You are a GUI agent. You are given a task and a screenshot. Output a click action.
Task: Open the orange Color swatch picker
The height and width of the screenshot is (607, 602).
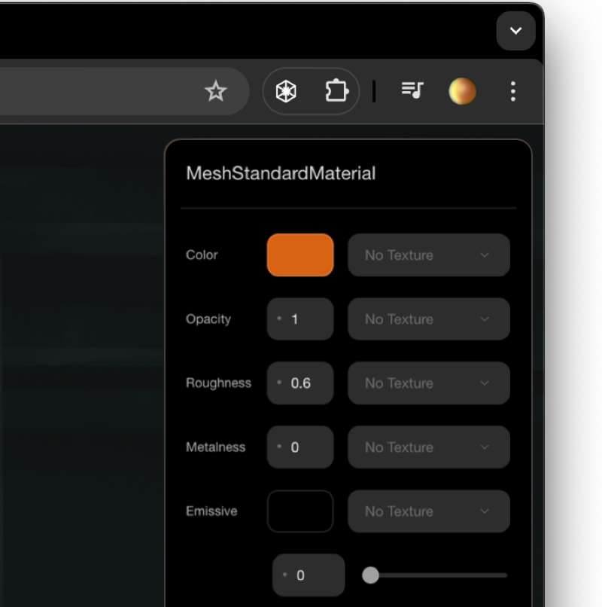[300, 255]
